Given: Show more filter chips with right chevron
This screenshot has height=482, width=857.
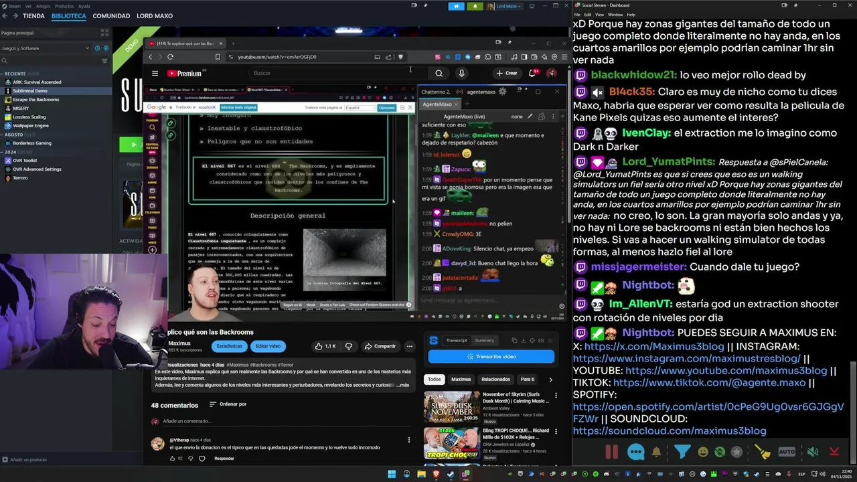Looking at the screenshot, I should [550, 380].
